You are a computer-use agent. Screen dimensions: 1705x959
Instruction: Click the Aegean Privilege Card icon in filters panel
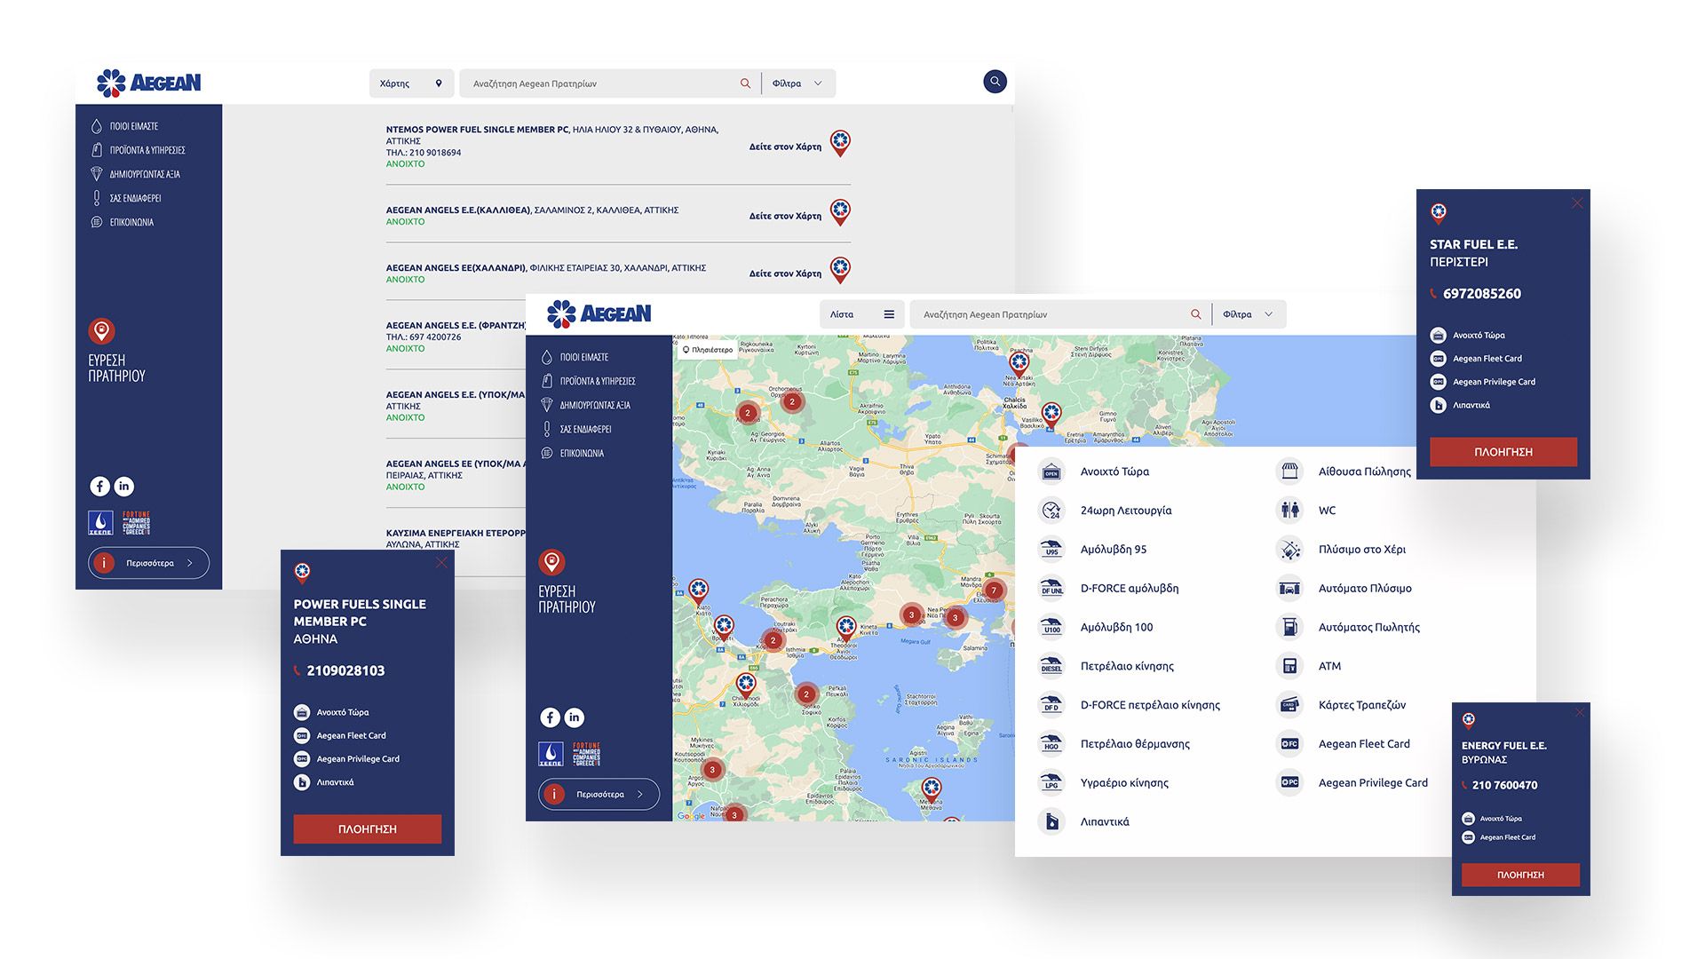click(x=1289, y=783)
